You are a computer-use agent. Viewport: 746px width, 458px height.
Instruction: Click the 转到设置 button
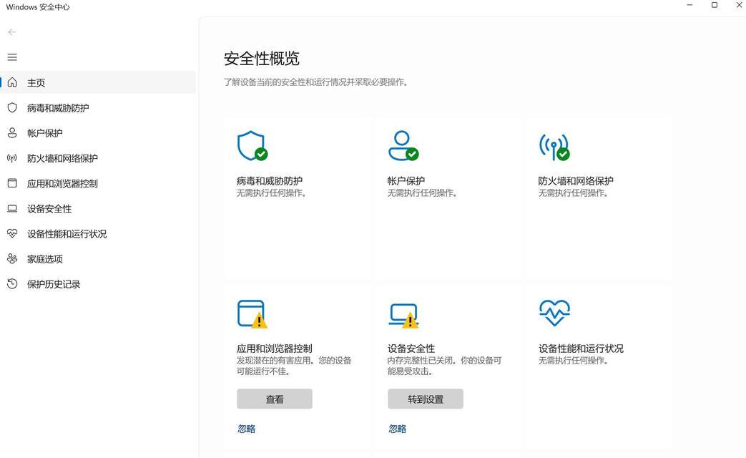(x=426, y=399)
